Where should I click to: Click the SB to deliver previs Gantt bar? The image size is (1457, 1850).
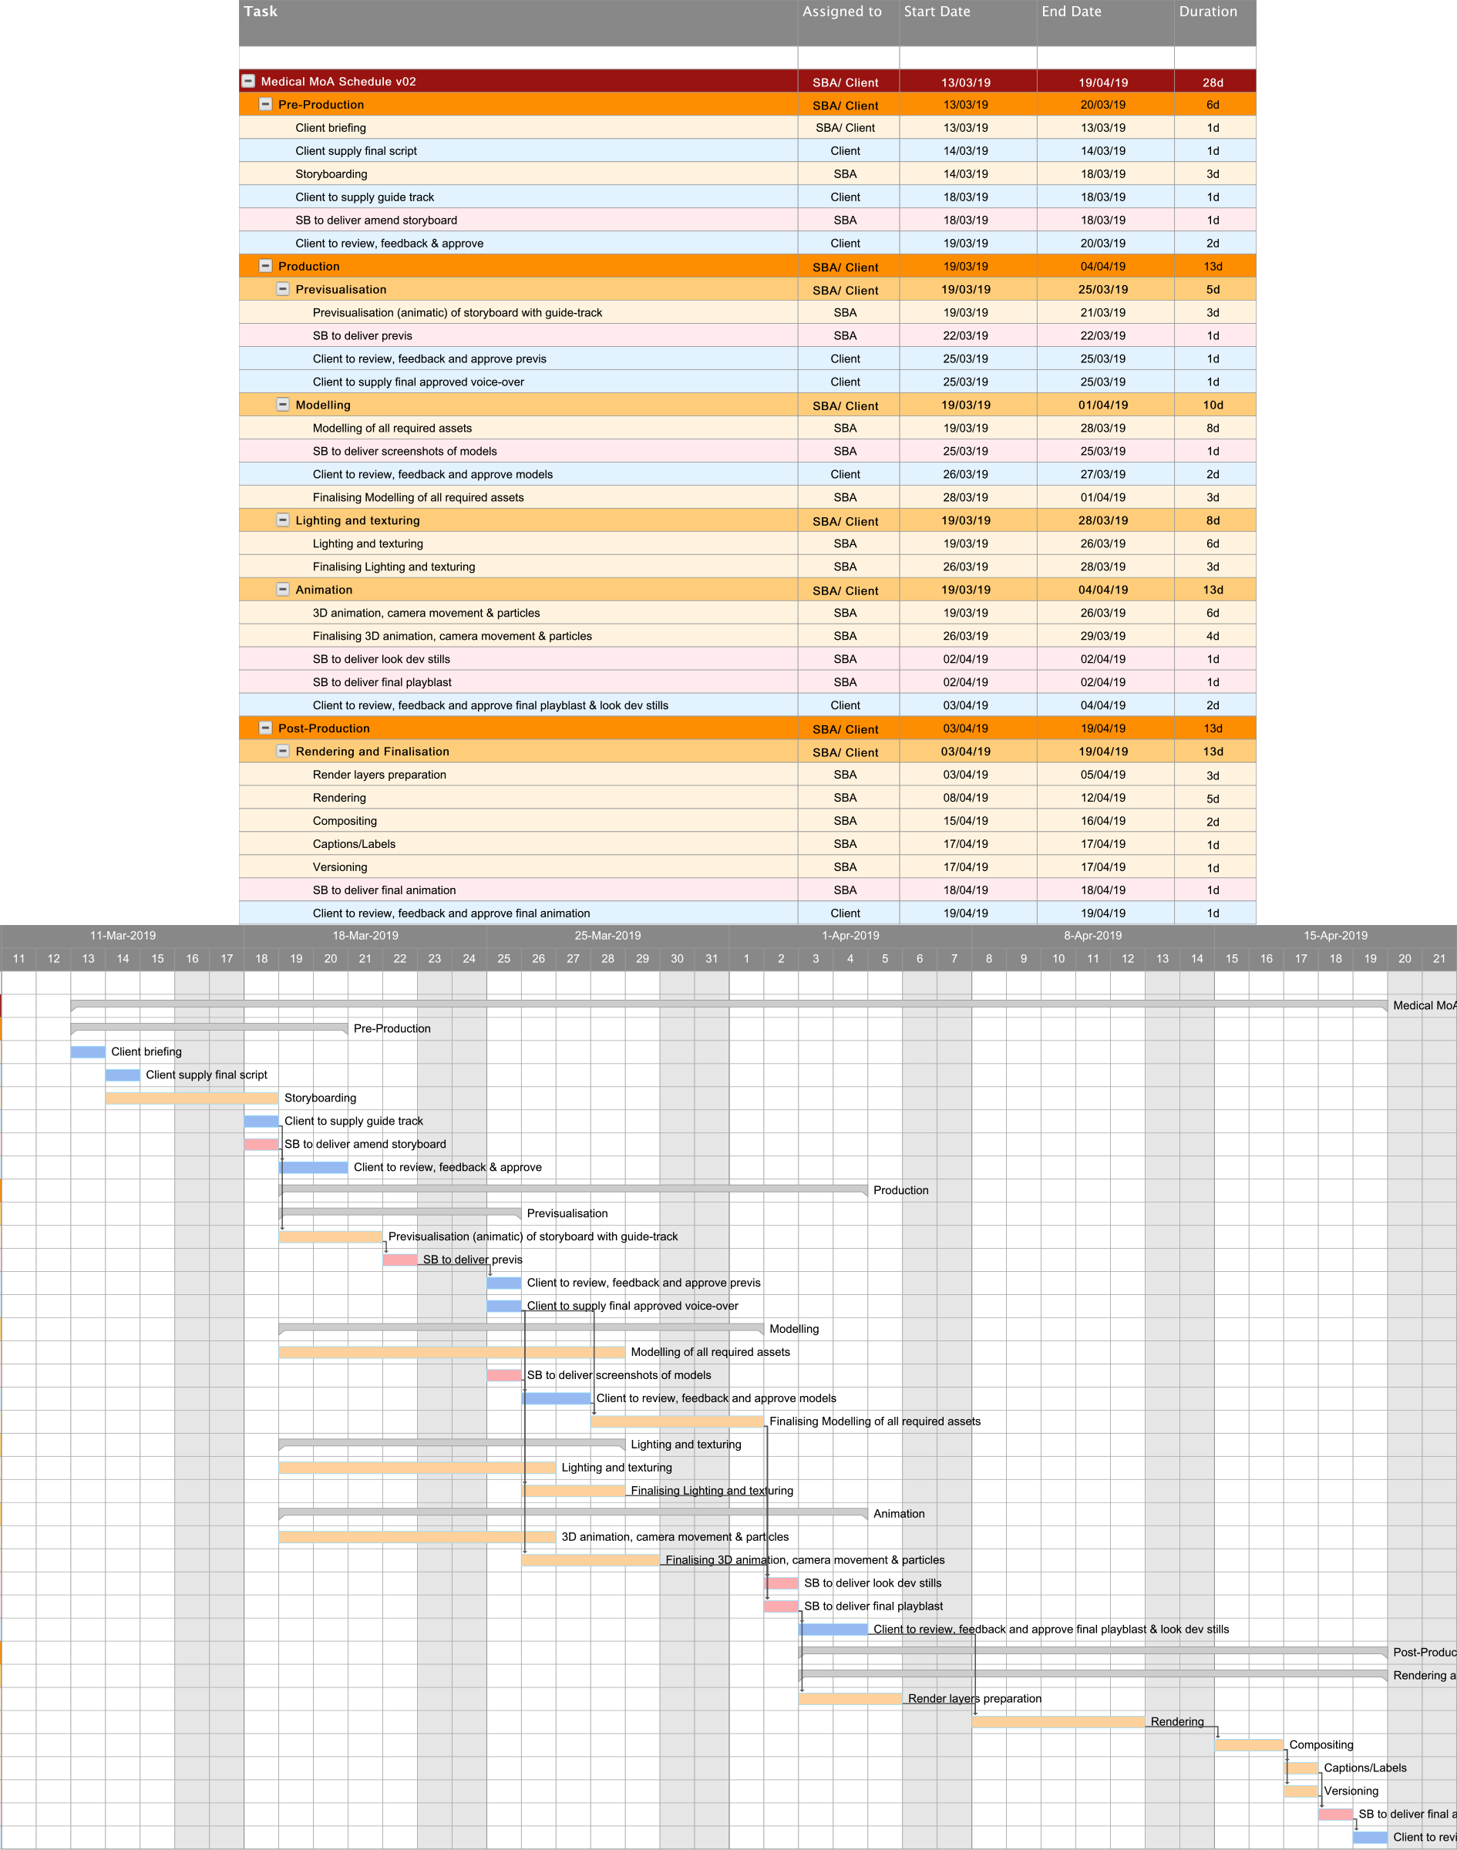400,1260
